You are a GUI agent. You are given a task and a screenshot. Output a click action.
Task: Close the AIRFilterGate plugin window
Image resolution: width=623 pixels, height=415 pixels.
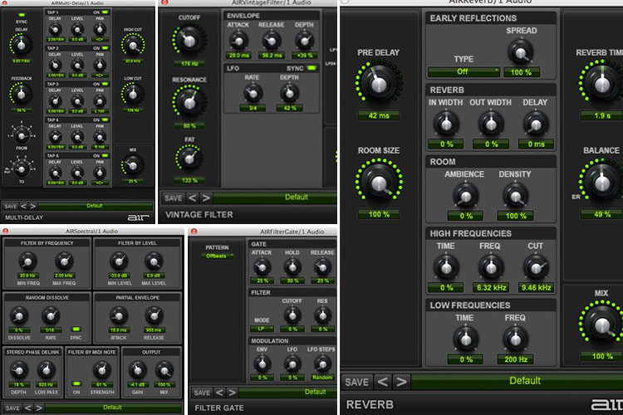click(x=194, y=232)
